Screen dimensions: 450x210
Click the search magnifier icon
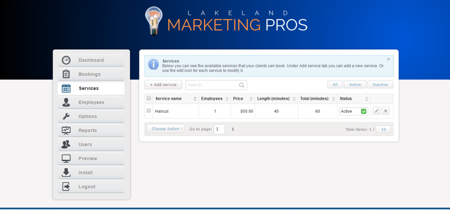click(x=242, y=85)
